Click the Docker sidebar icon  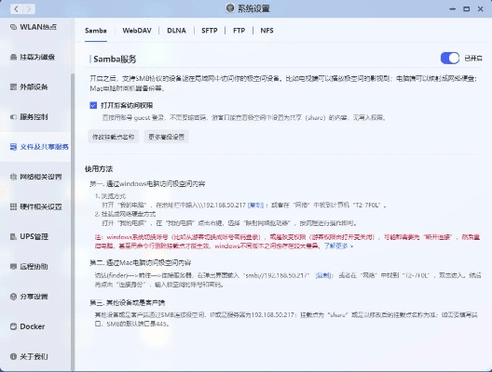[x=13, y=326]
